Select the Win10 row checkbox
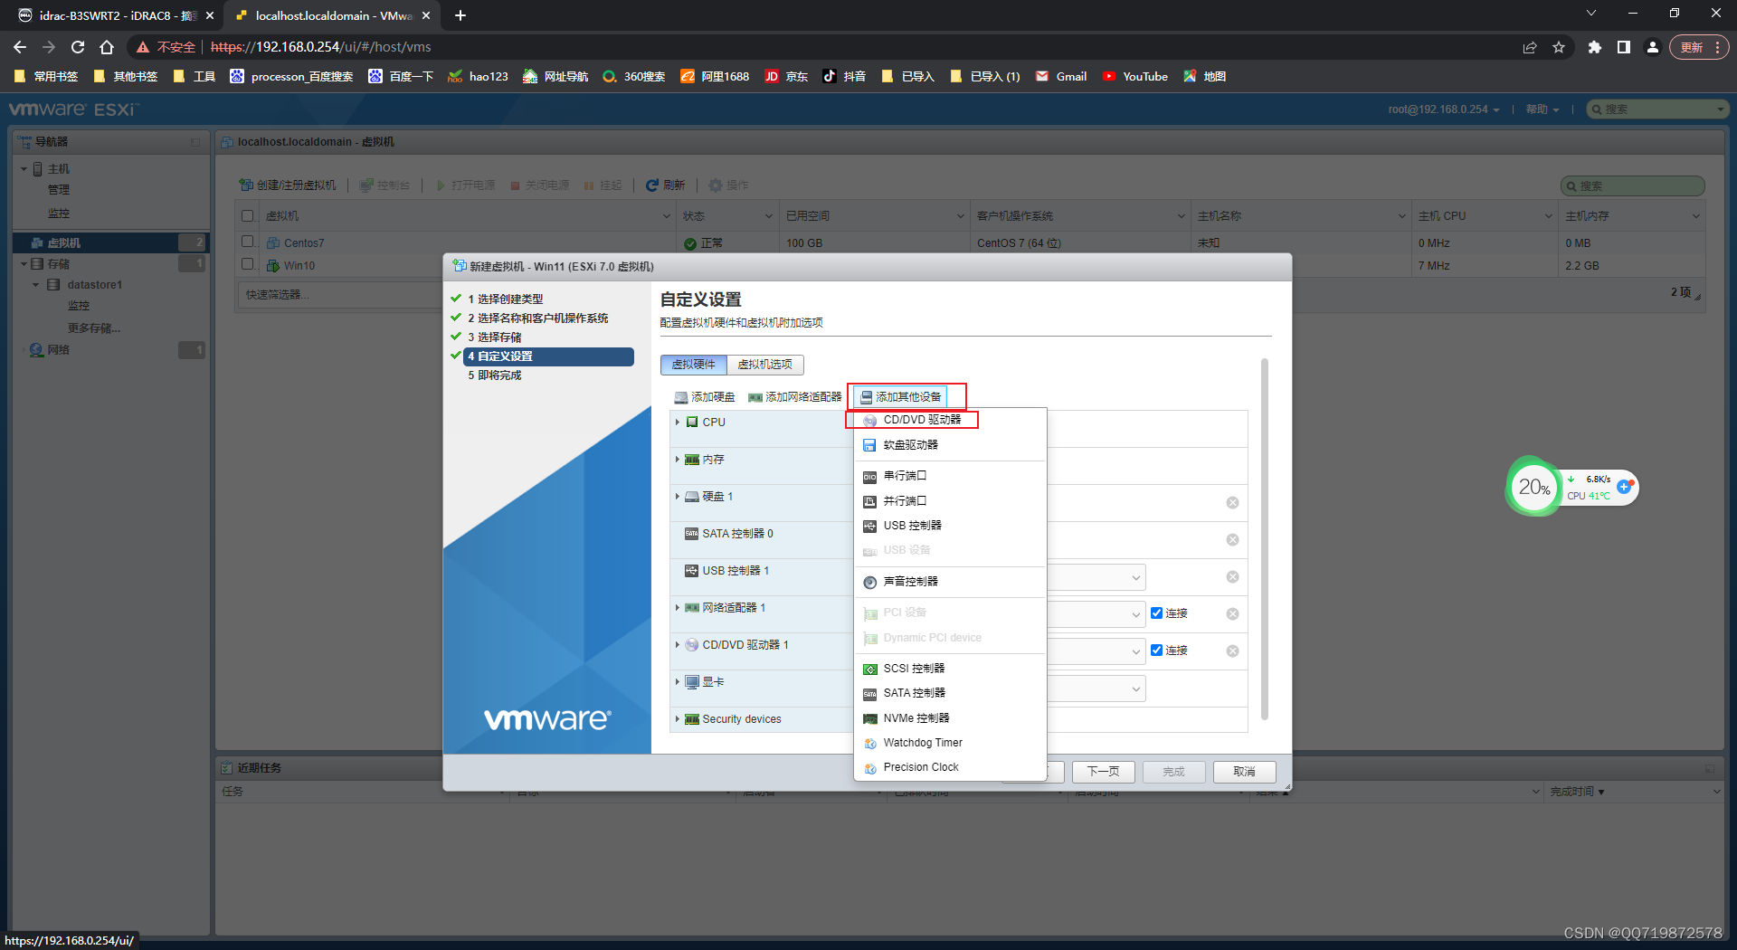1737x950 pixels. 248,264
